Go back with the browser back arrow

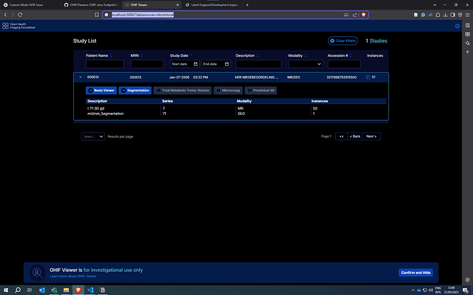[x=5, y=15]
